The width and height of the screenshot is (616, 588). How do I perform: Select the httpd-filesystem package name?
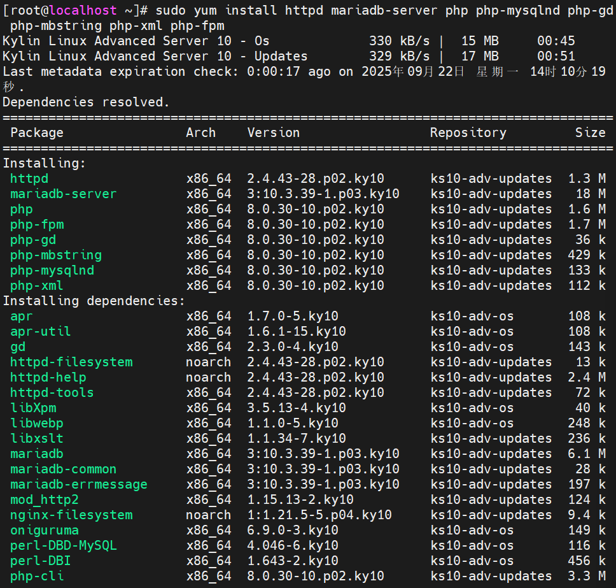click(x=71, y=362)
